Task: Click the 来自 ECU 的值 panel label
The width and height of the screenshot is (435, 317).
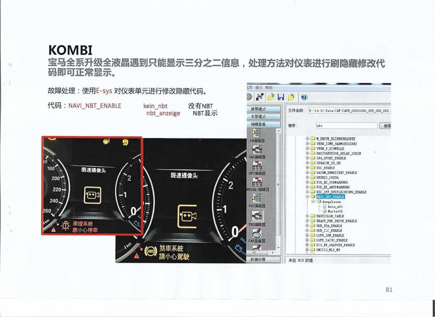Action: coord(300,261)
